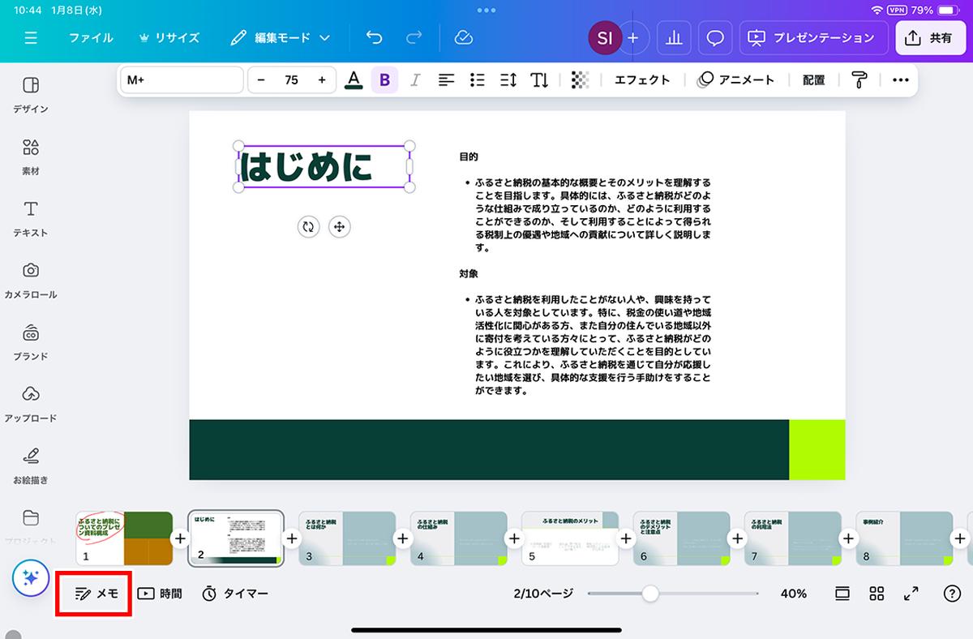Select slide 4 thumbnail
The width and height of the screenshot is (973, 639).
[x=458, y=538]
